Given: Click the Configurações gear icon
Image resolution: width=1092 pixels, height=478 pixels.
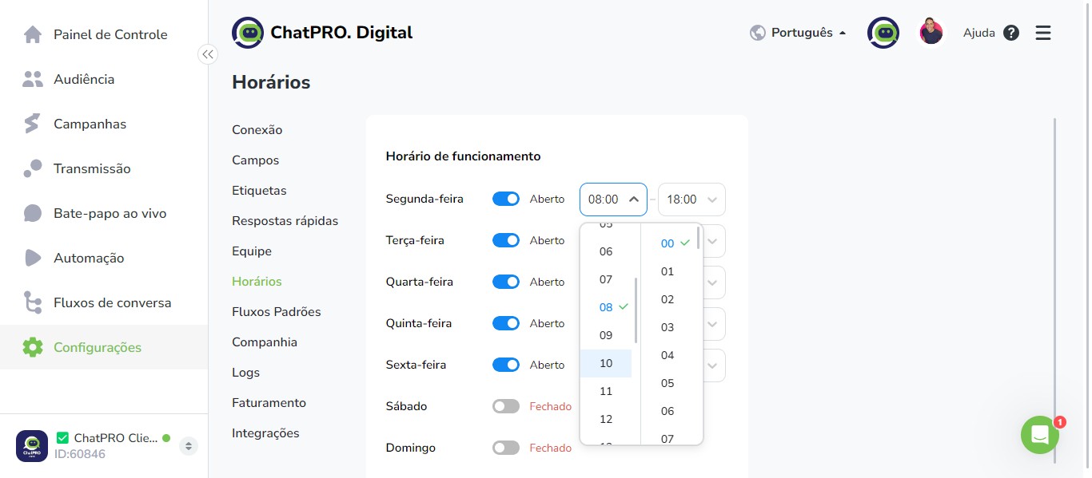Looking at the screenshot, I should tap(33, 347).
